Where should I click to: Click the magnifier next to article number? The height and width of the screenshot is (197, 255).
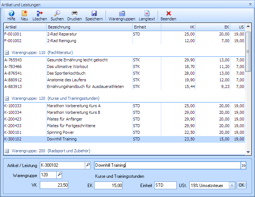pos(88,165)
